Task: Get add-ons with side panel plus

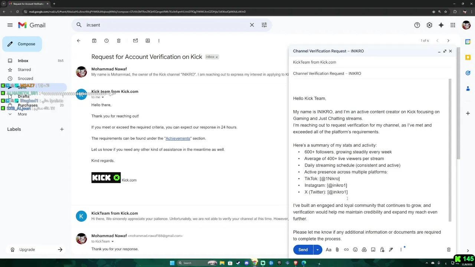Action: pyautogui.click(x=468, y=113)
